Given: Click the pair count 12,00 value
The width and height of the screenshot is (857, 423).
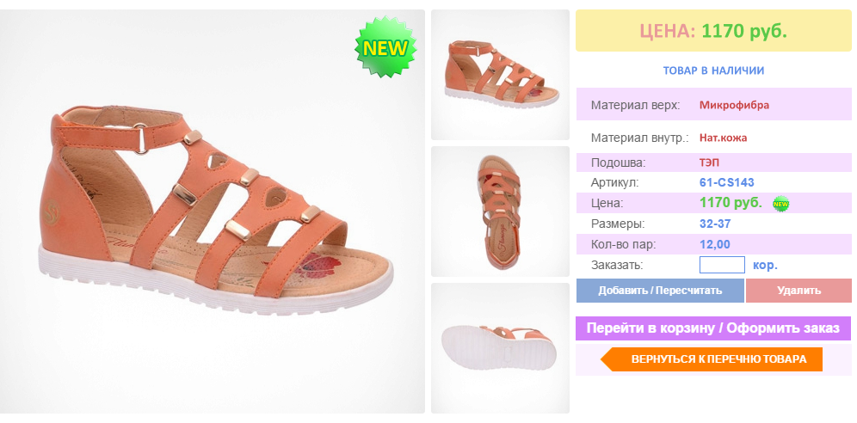Looking at the screenshot, I should tap(715, 244).
